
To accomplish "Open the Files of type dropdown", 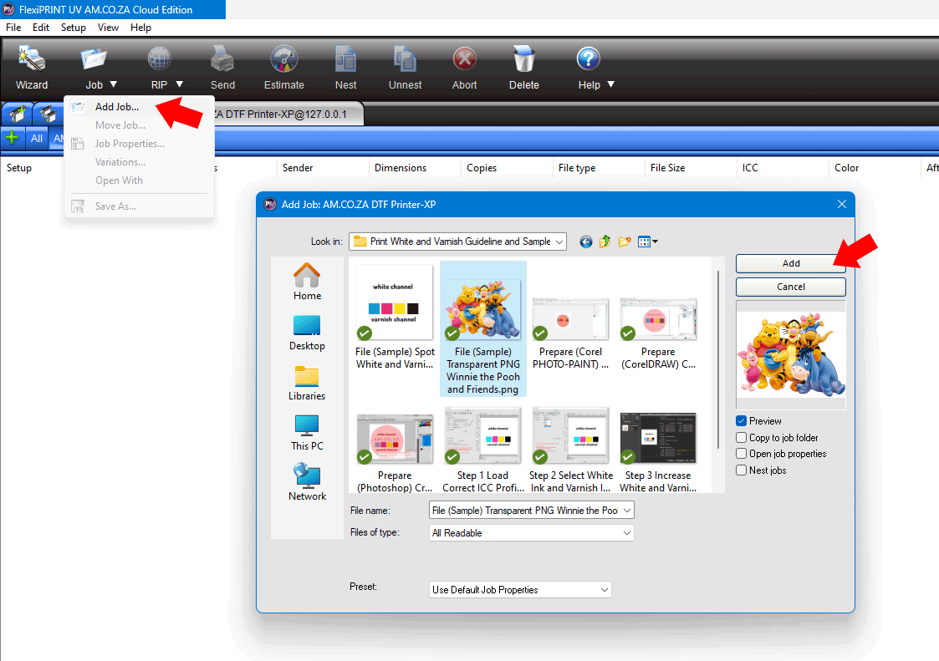I will tap(531, 533).
